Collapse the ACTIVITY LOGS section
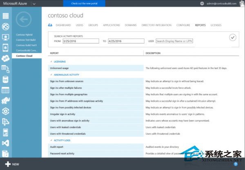The height and width of the screenshot is (170, 245). click(51, 140)
